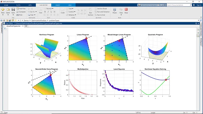Expand the Command Window side panel
Screen dimensions: 203x114
click(201, 30)
